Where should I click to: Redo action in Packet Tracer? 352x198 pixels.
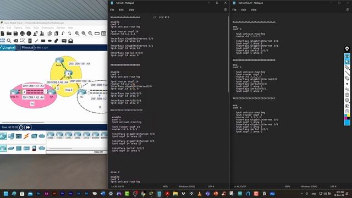pyautogui.click(x=70, y=34)
